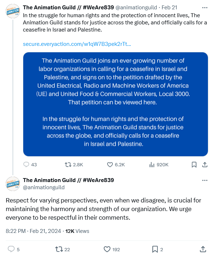Like the tweet with 192 likes
Viewport: 214px width, 258px height.
(x=112, y=249)
